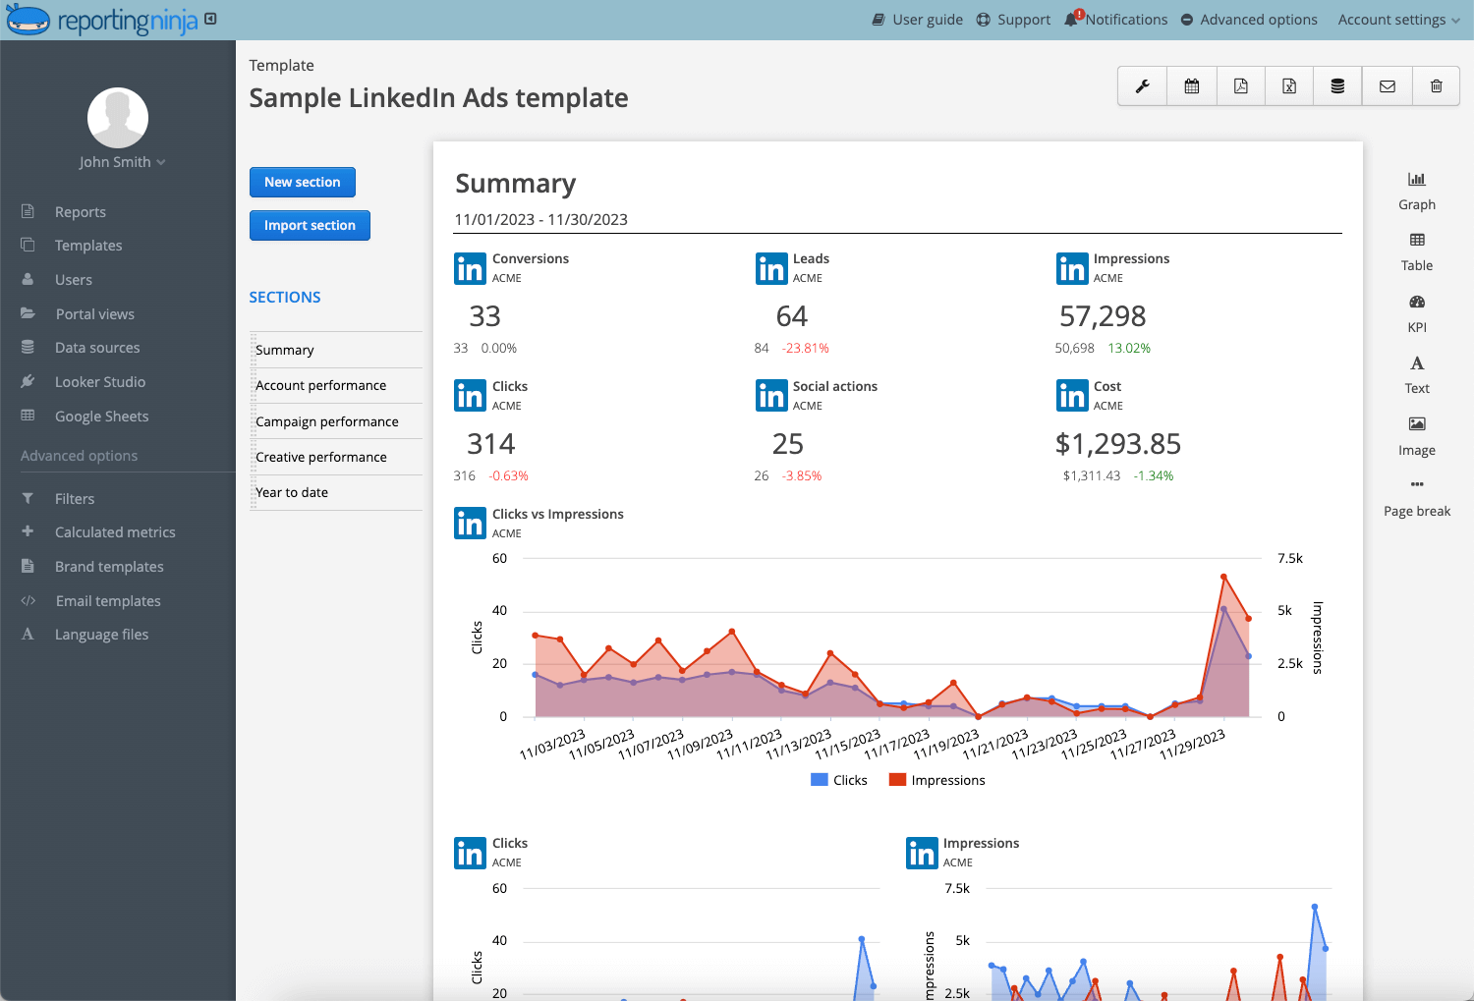
Task: Click the database data icon in the toolbar
Action: 1337,85
